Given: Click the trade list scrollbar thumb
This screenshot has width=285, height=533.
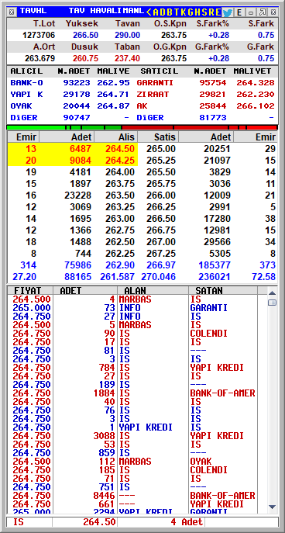Looking at the screenshot, I should 272,303.
